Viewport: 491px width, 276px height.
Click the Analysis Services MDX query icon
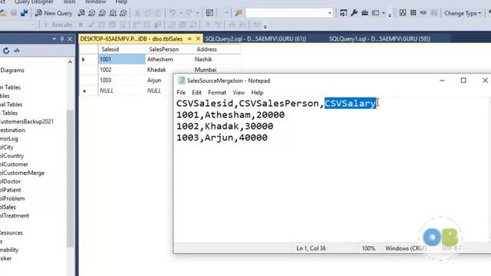92,13
